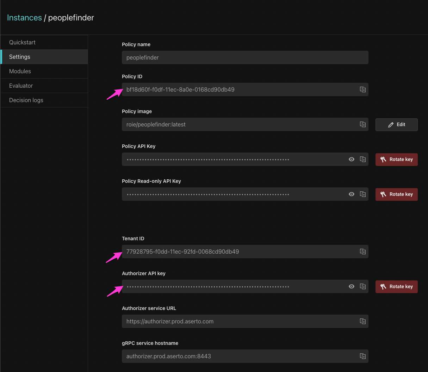
Task: View Decision logs
Action: 26,100
